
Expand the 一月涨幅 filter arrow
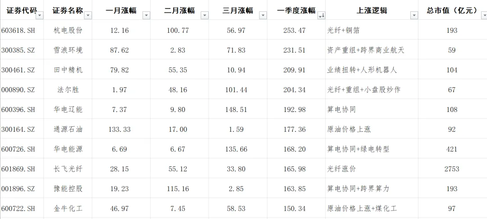pyautogui.click(x=146, y=15)
